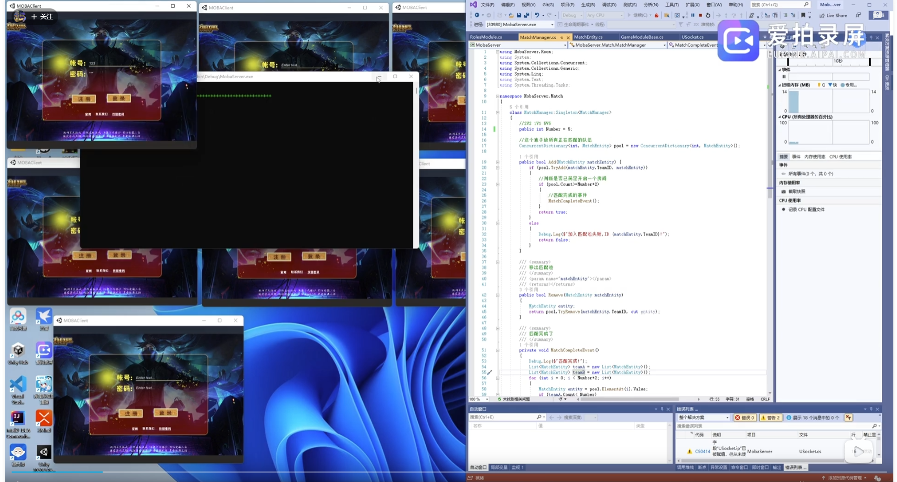Screen dimensions: 897x482
Task: Undo the last edit in Visual Studio
Action: point(536,15)
